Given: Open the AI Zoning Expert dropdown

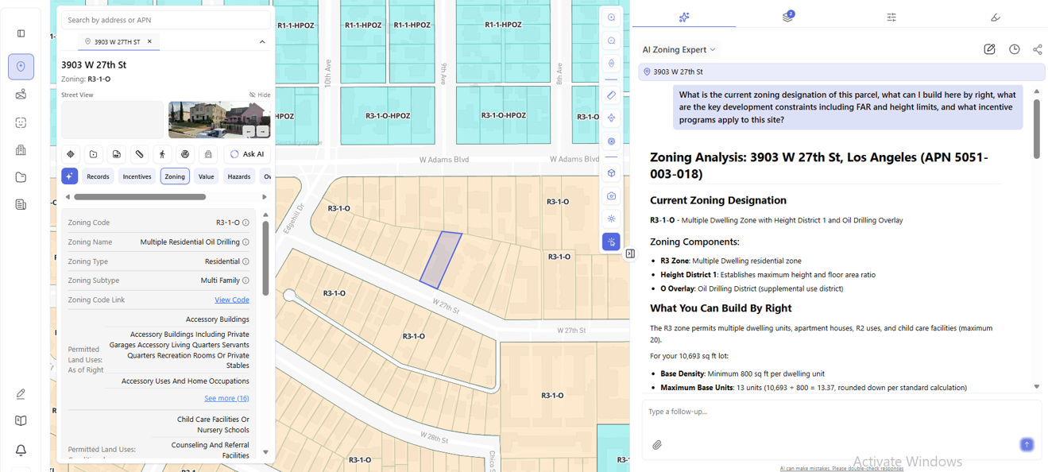Looking at the screenshot, I should (x=679, y=49).
